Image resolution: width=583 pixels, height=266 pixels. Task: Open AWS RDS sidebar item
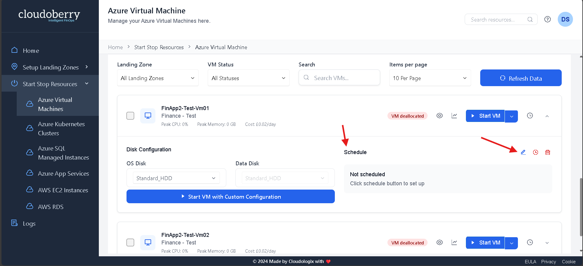58,207
